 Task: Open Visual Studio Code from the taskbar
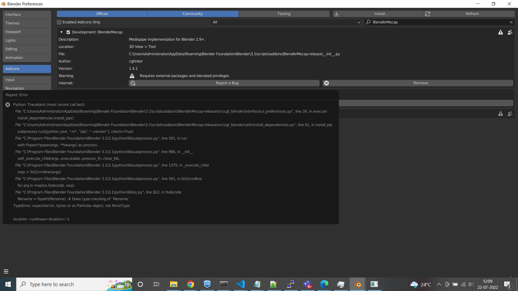[x=241, y=284]
